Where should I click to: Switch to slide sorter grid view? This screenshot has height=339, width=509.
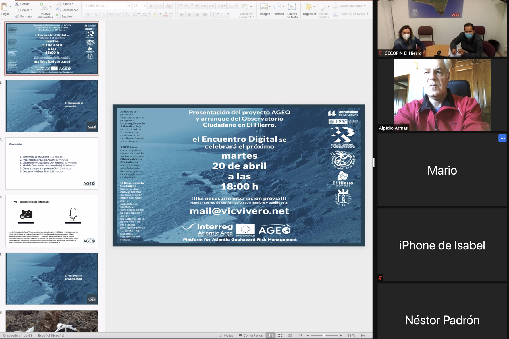coord(280,335)
